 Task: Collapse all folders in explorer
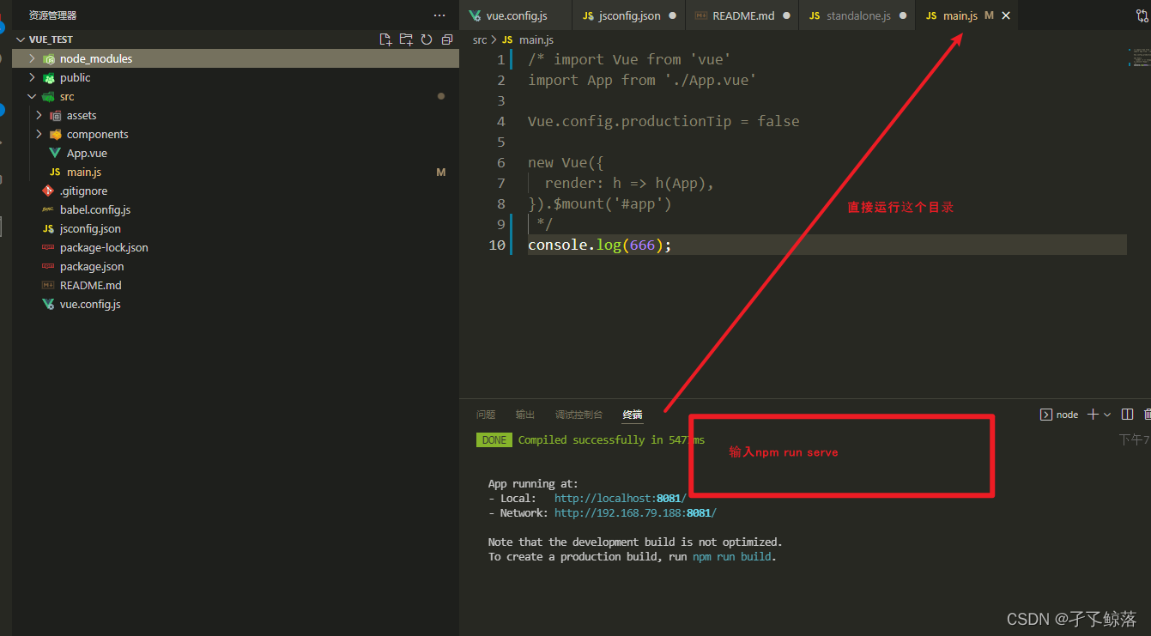(x=446, y=39)
